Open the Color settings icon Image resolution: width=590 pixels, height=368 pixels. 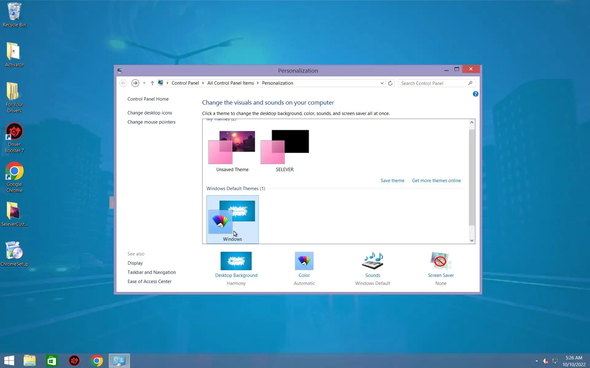click(x=304, y=261)
